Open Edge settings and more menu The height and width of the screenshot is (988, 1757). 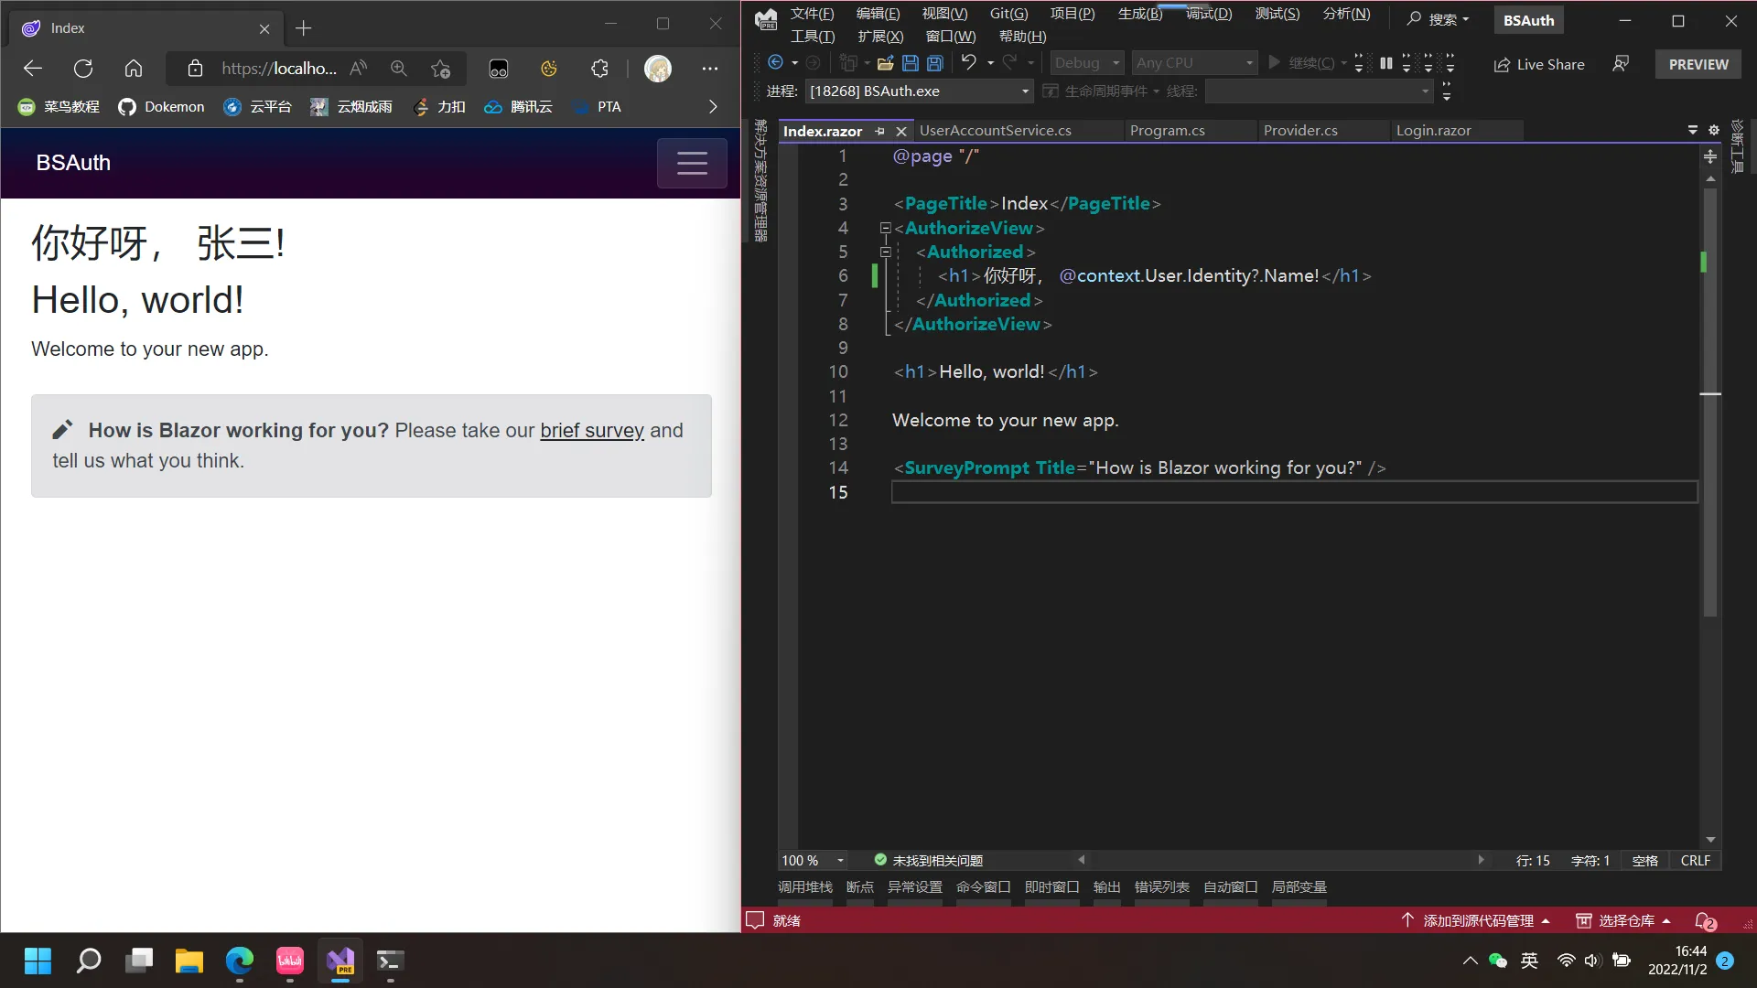coord(710,69)
